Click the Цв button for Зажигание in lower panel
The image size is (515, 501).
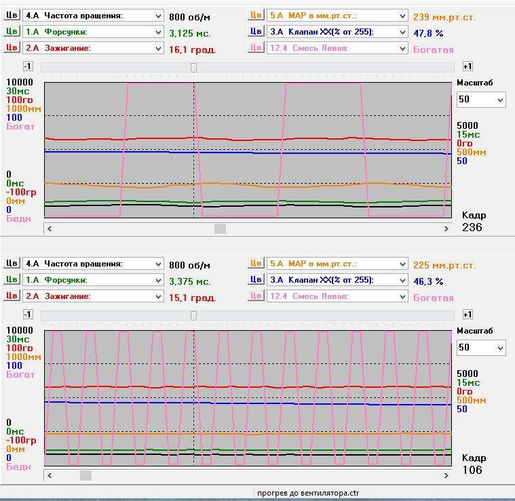point(12,296)
